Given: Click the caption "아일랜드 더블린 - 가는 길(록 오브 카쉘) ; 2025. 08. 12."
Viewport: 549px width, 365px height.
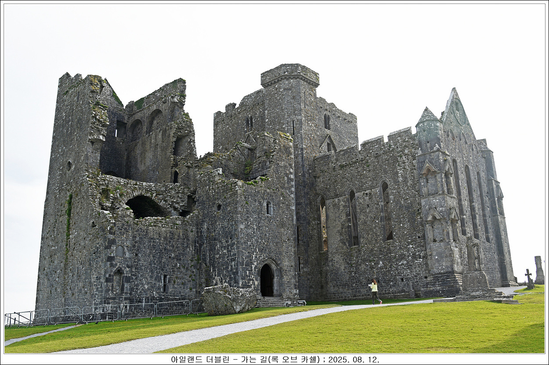Looking at the screenshot, I should (x=275, y=359).
